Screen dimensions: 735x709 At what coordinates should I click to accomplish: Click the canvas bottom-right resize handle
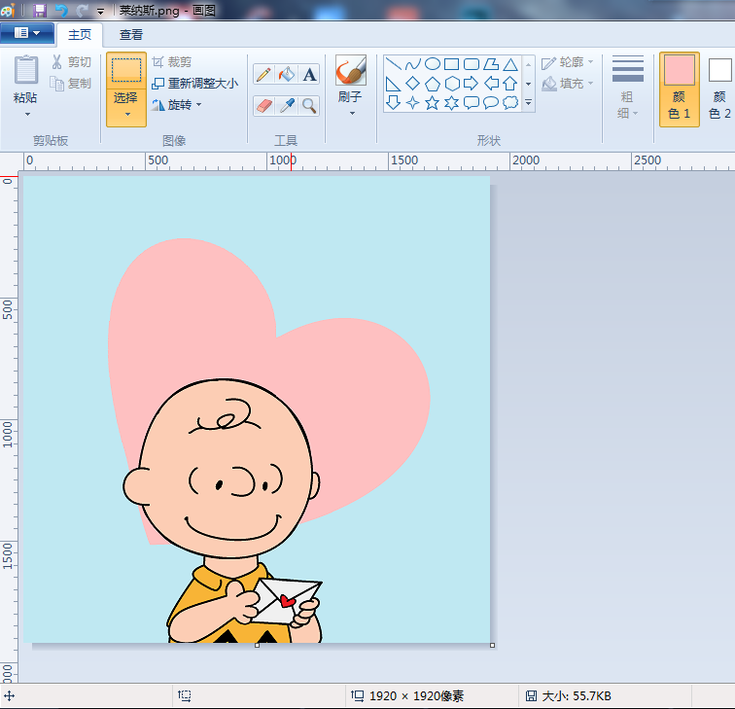(x=492, y=645)
